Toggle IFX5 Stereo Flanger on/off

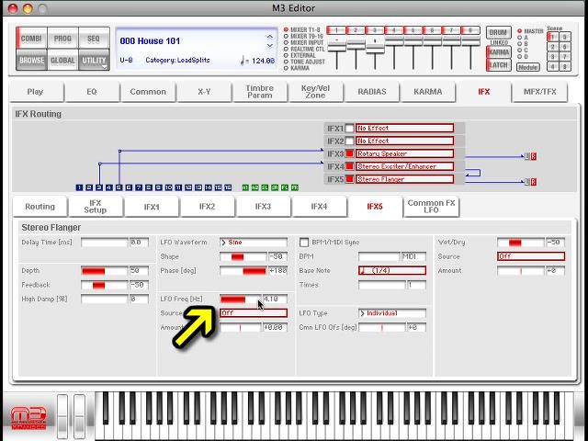349,179
